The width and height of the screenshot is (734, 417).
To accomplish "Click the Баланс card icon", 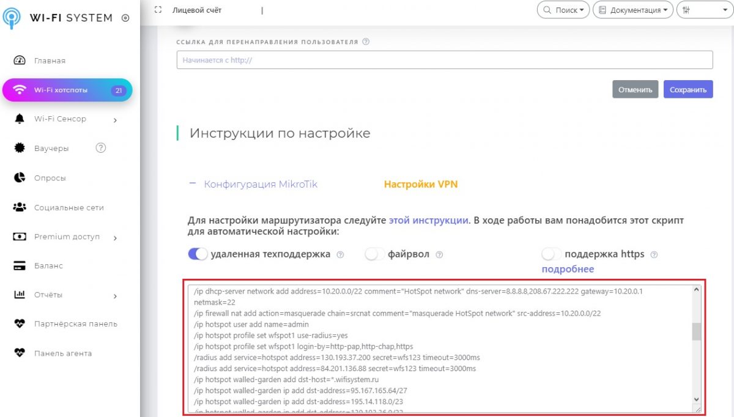I will [x=20, y=266].
